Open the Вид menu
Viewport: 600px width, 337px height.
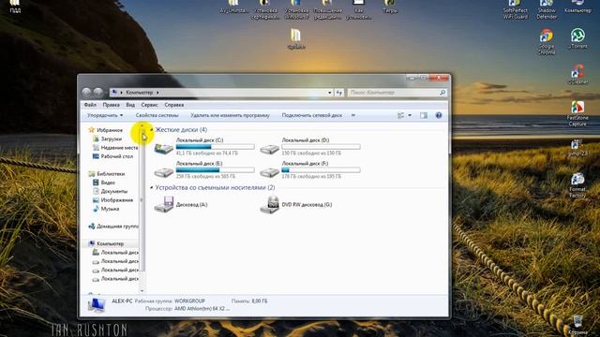130,105
